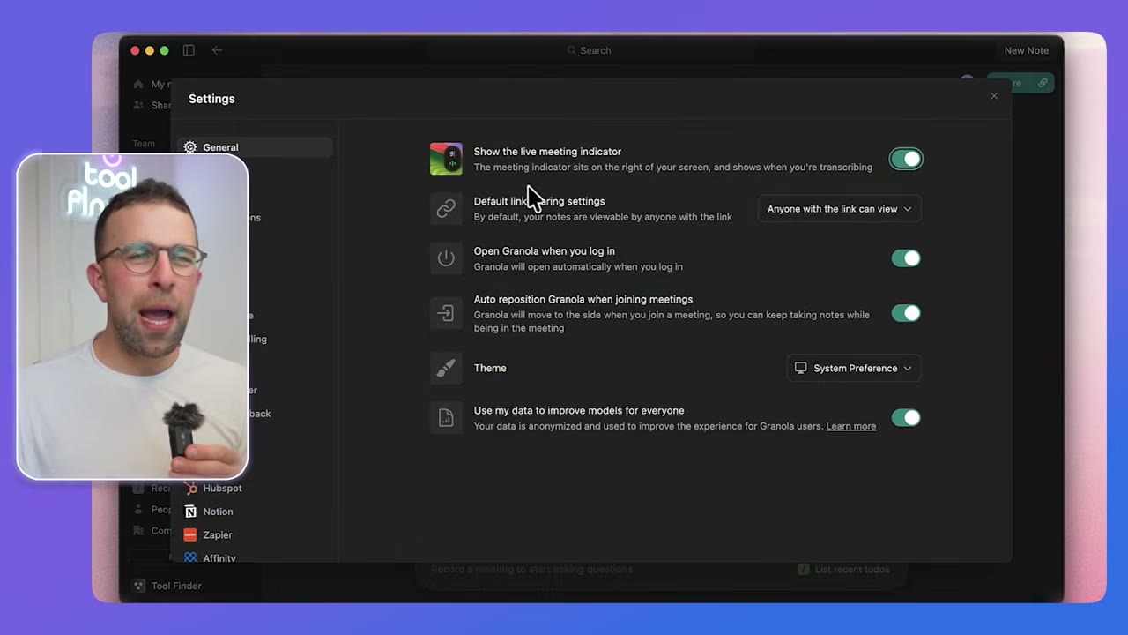1128x635 pixels.
Task: Turn off Use my data to improve models
Action: tap(906, 418)
